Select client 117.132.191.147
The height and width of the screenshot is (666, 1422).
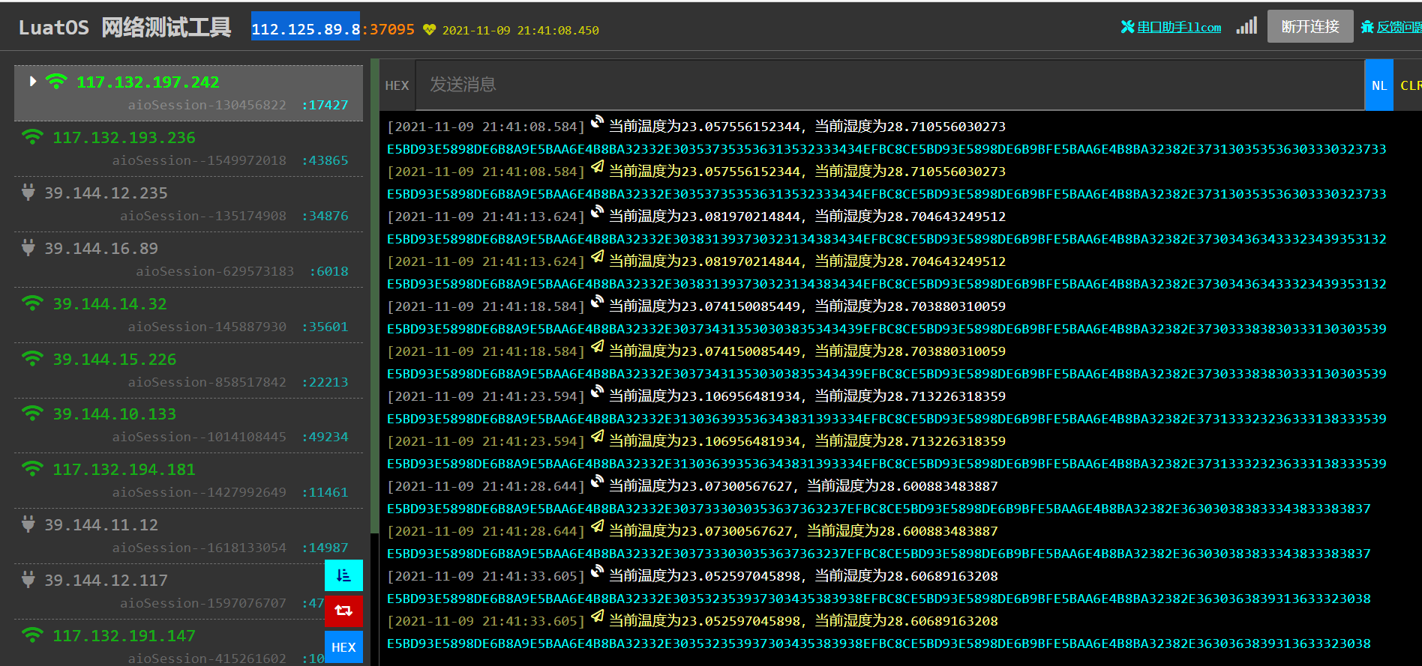click(188, 643)
